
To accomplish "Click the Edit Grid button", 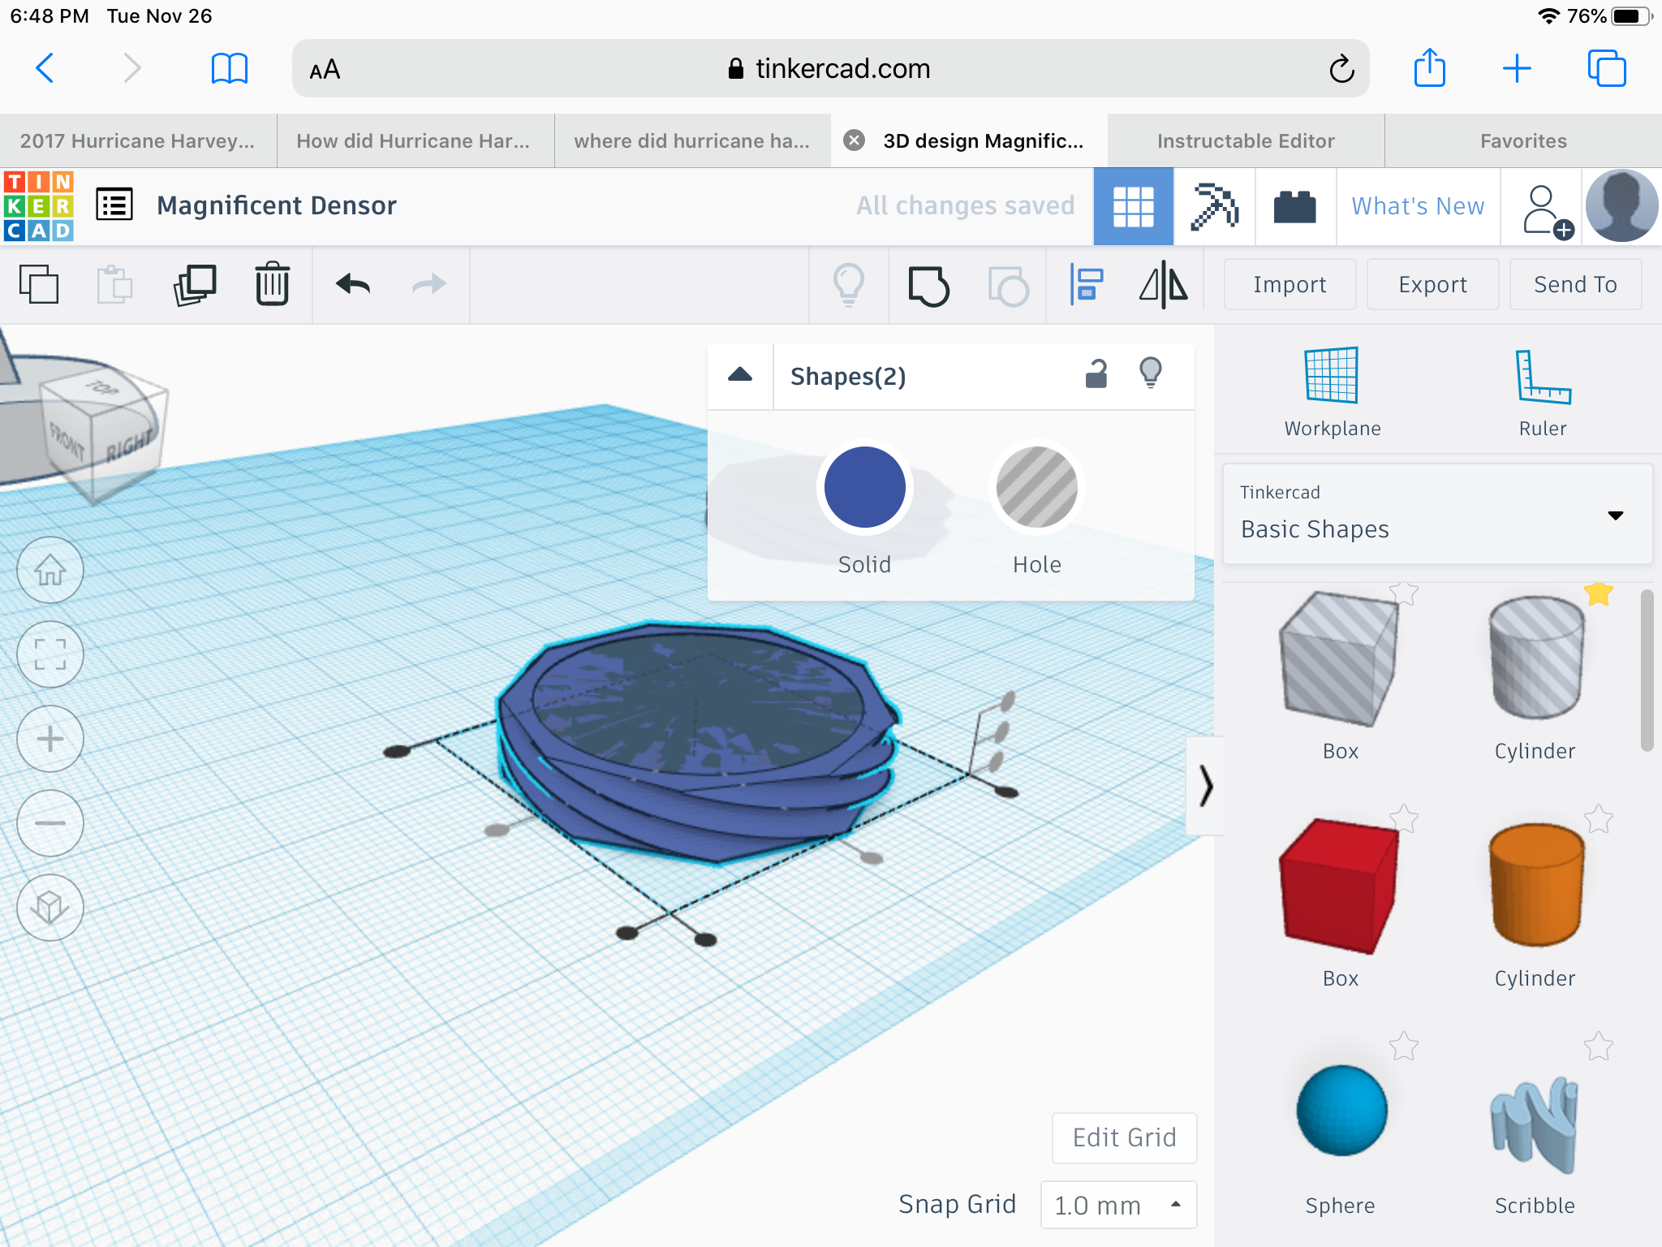I will [x=1124, y=1137].
